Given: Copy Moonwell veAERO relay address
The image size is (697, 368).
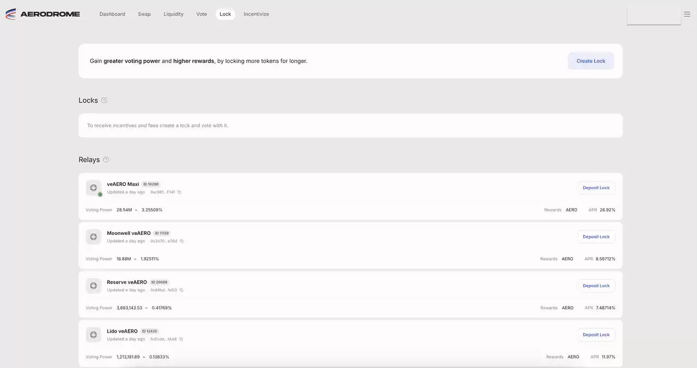Looking at the screenshot, I should point(181,241).
